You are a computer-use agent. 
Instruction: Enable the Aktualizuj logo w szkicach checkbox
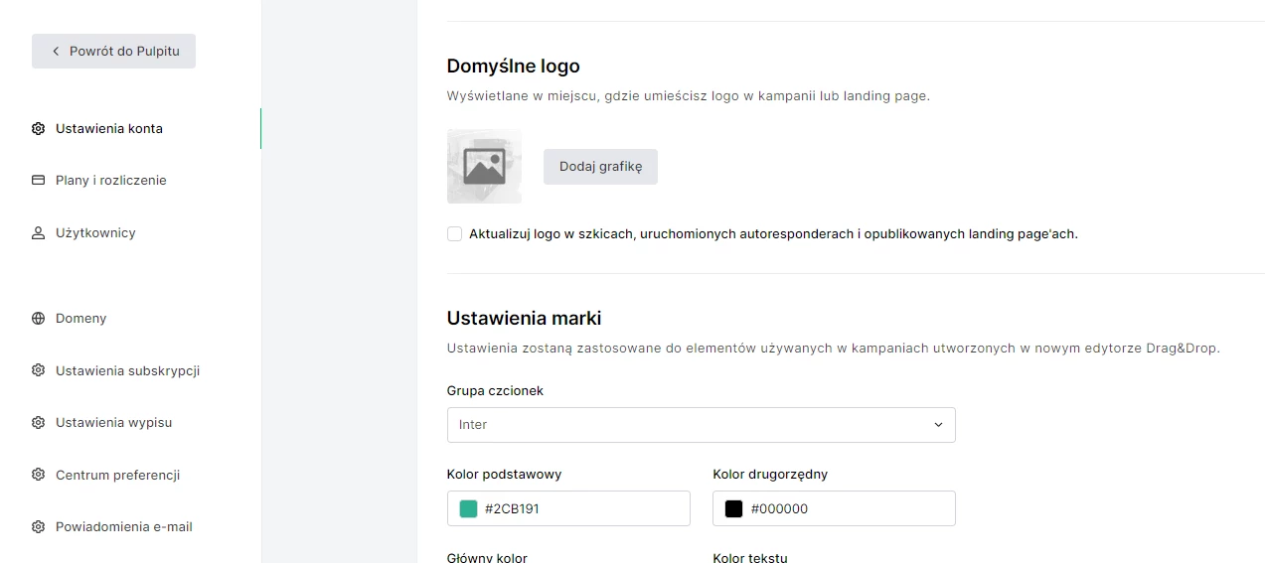pyautogui.click(x=454, y=234)
